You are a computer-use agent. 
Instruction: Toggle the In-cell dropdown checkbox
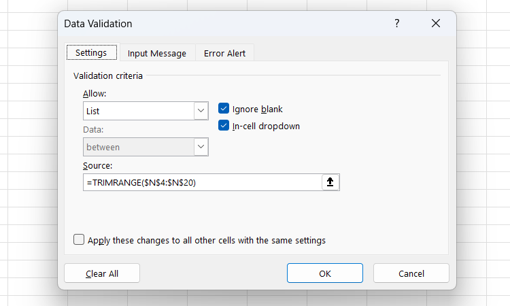tap(224, 126)
